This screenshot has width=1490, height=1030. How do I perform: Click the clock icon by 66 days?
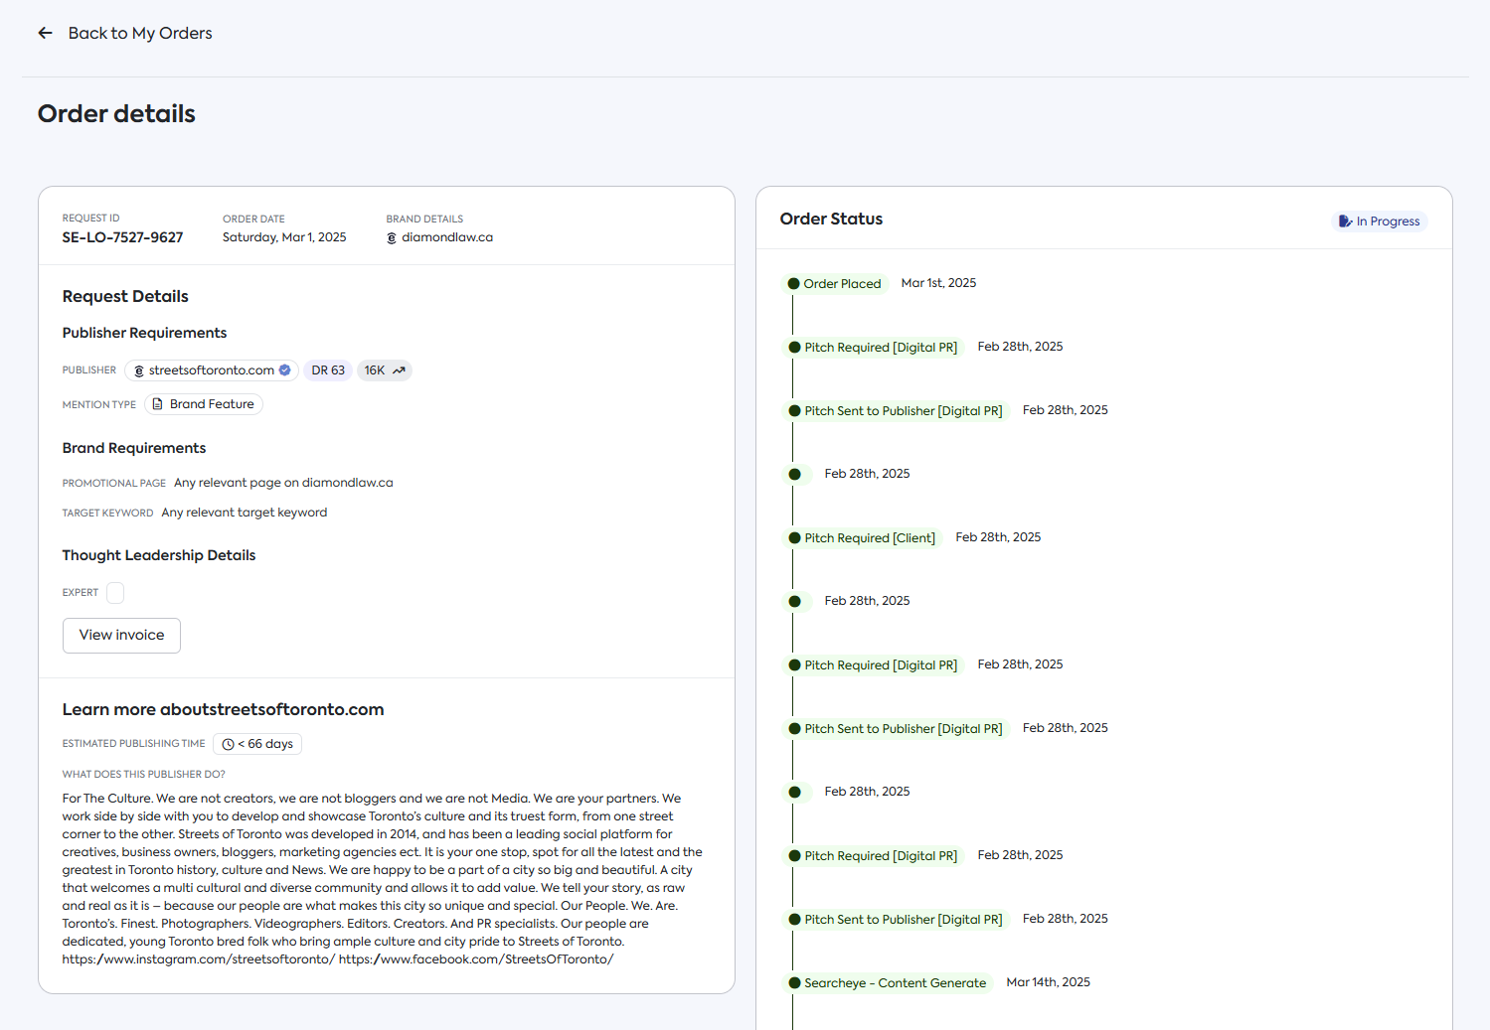[x=229, y=744]
